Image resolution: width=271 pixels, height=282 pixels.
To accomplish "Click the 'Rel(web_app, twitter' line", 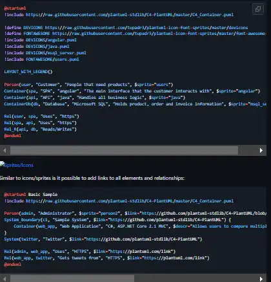I will click(x=106, y=258).
